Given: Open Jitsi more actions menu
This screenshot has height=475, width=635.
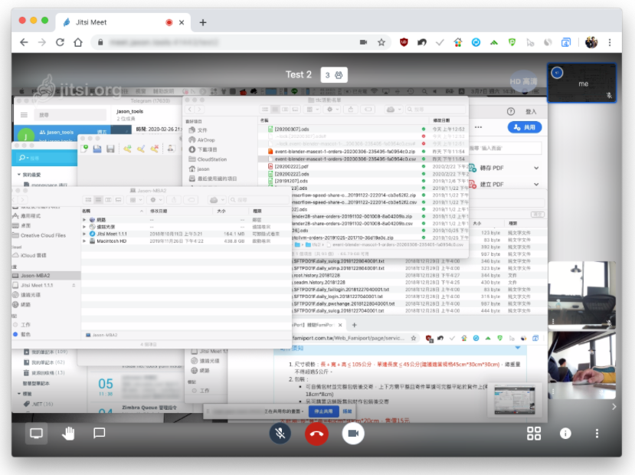Looking at the screenshot, I should point(597,434).
